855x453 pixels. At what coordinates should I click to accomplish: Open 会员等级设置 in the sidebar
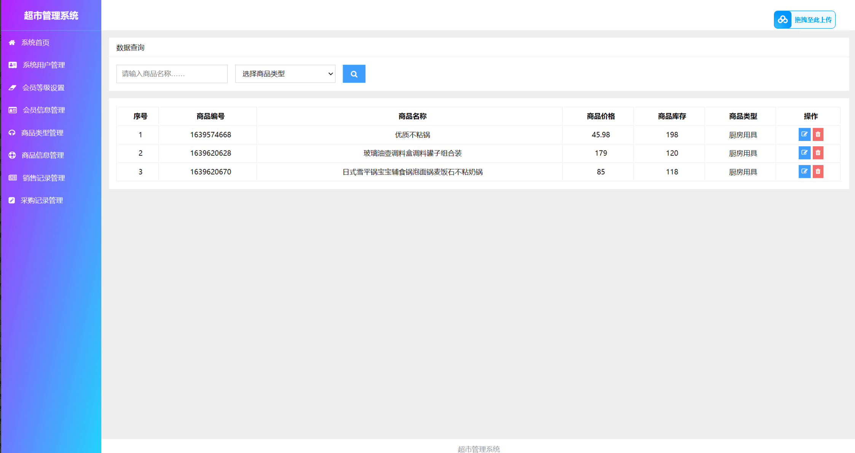coord(43,88)
